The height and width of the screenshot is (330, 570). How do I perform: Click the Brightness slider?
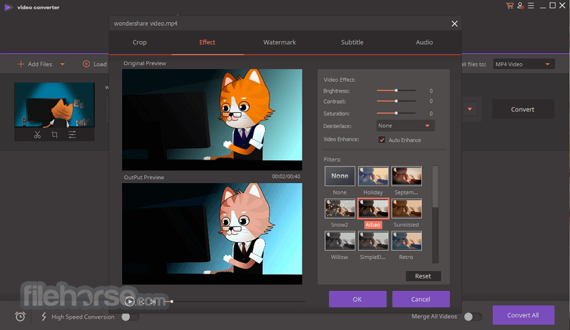tap(396, 91)
